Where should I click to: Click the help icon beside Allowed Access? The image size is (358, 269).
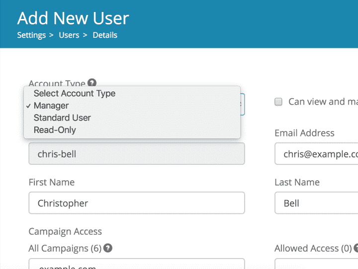(355, 248)
